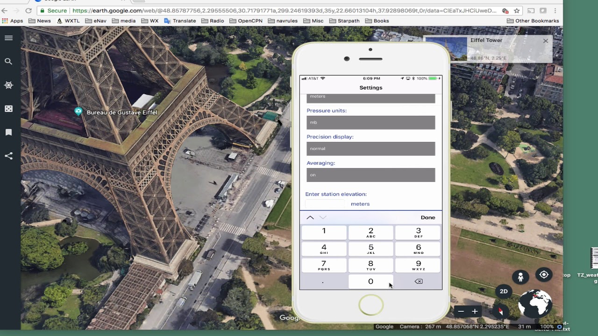Open the Starpath bookmarks folder

pos(344,21)
